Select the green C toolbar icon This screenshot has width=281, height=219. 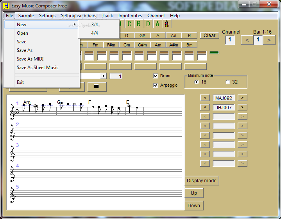[x=129, y=24]
